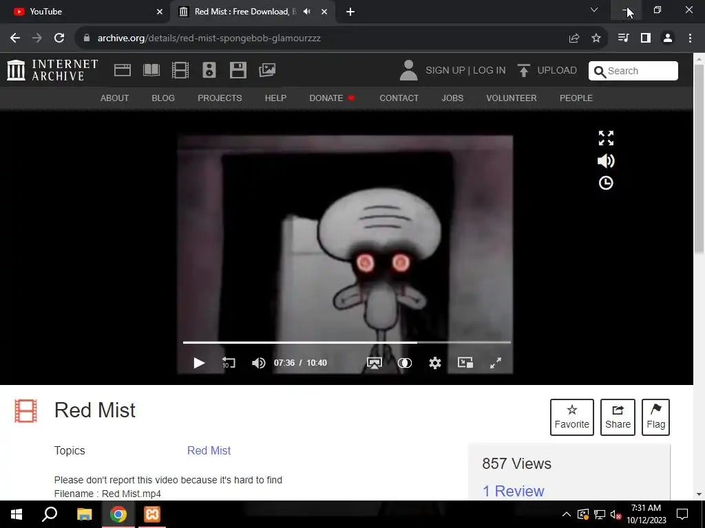This screenshot has width=705, height=528.
Task: Click the LOG IN link
Action: tap(490, 71)
